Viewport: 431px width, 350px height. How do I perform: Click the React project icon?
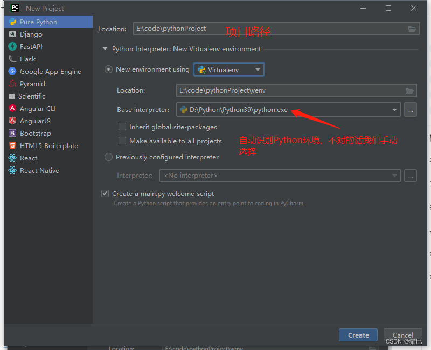point(12,158)
